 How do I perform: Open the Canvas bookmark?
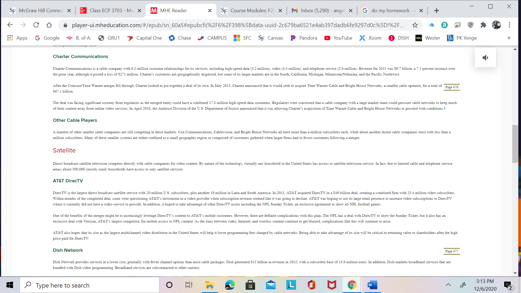coord(271,38)
